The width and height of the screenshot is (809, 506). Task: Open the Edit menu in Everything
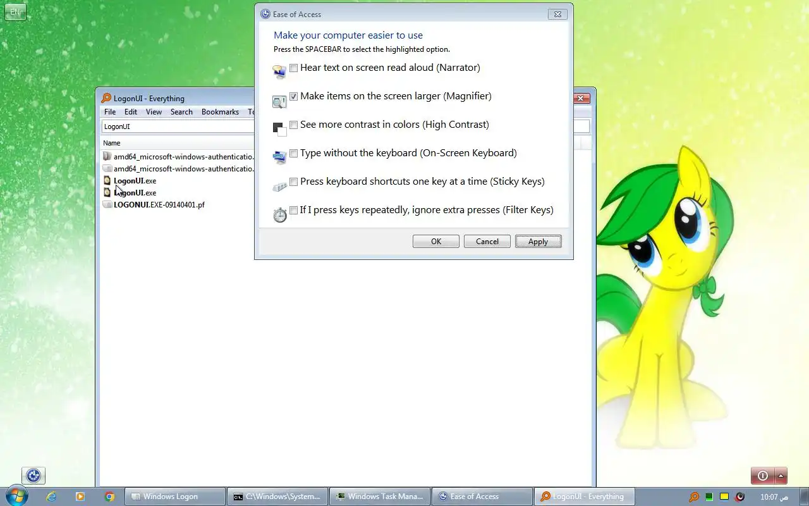coord(131,112)
